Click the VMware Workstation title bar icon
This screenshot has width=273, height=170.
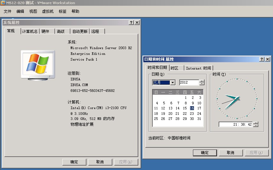(3, 3)
